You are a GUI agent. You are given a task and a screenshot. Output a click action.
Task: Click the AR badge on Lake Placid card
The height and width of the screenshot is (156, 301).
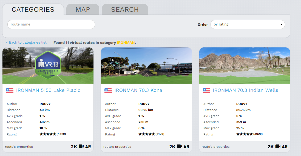click(x=88, y=147)
